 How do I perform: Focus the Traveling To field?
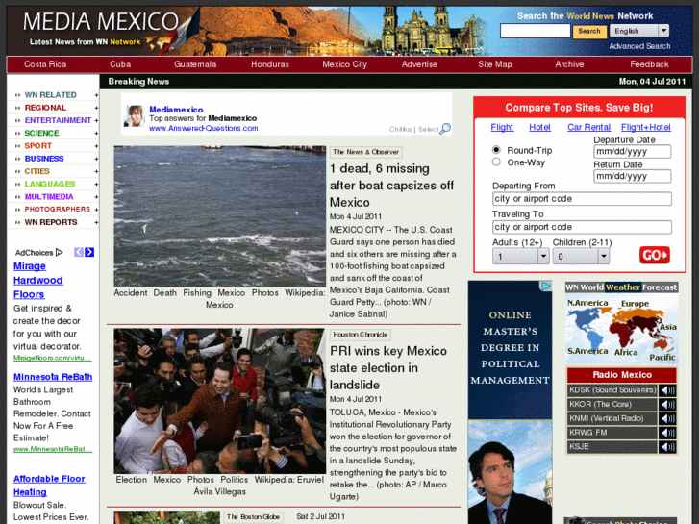(x=582, y=227)
